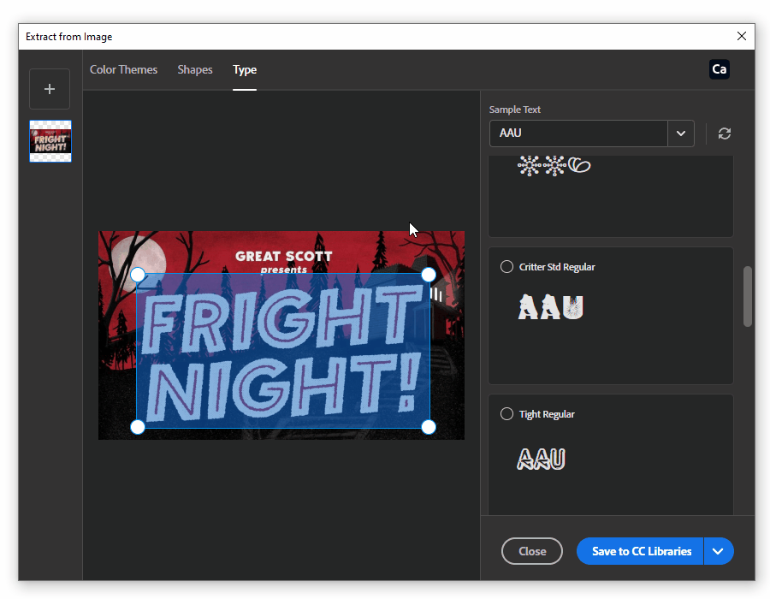
Task: Select the Tight Regular radio button
Action: 506,414
